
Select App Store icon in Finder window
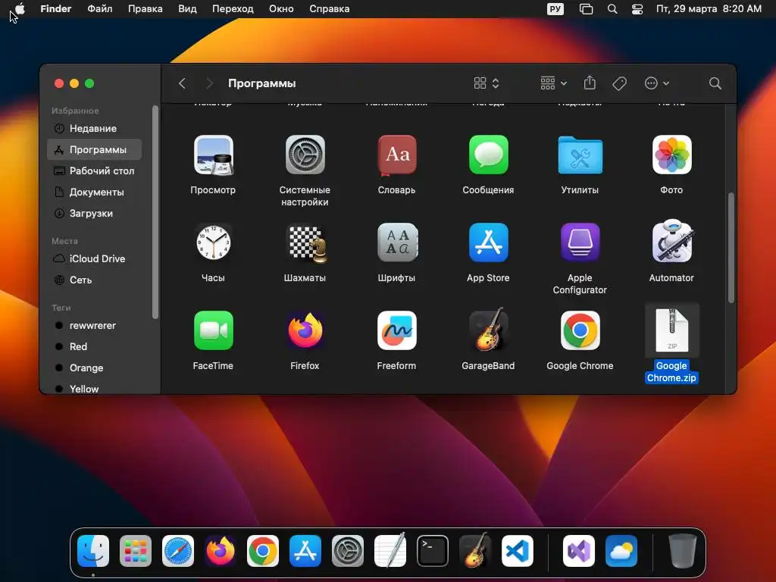tap(489, 242)
